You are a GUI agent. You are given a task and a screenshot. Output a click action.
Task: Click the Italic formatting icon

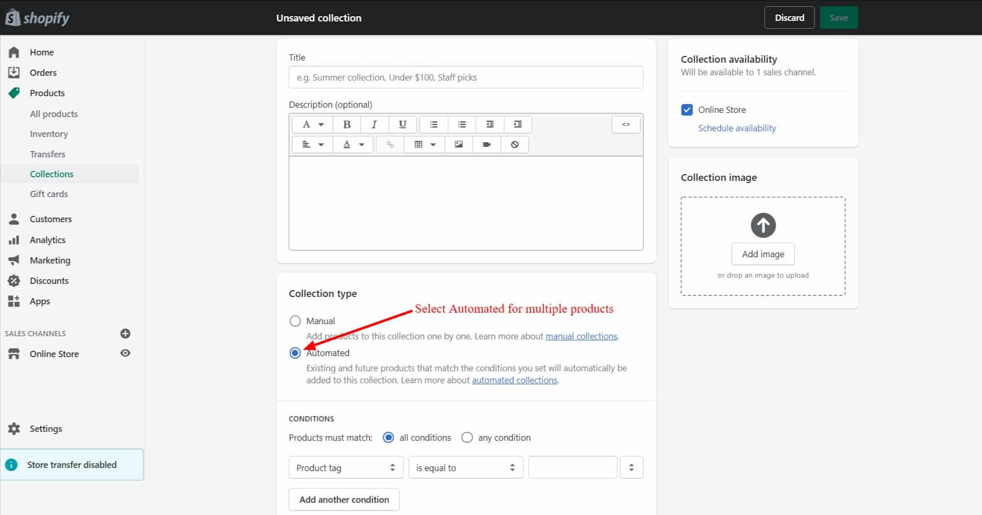pyautogui.click(x=374, y=124)
